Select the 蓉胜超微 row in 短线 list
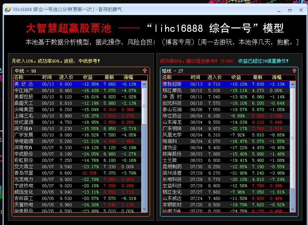This screenshot has width=308, height=225. click(226, 84)
